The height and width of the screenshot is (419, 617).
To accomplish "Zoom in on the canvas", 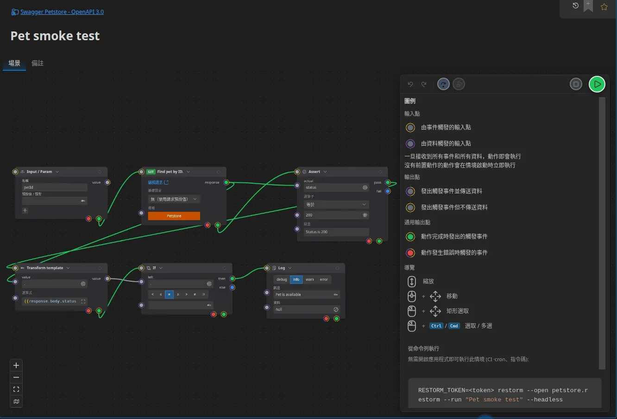I will pyautogui.click(x=16, y=365).
